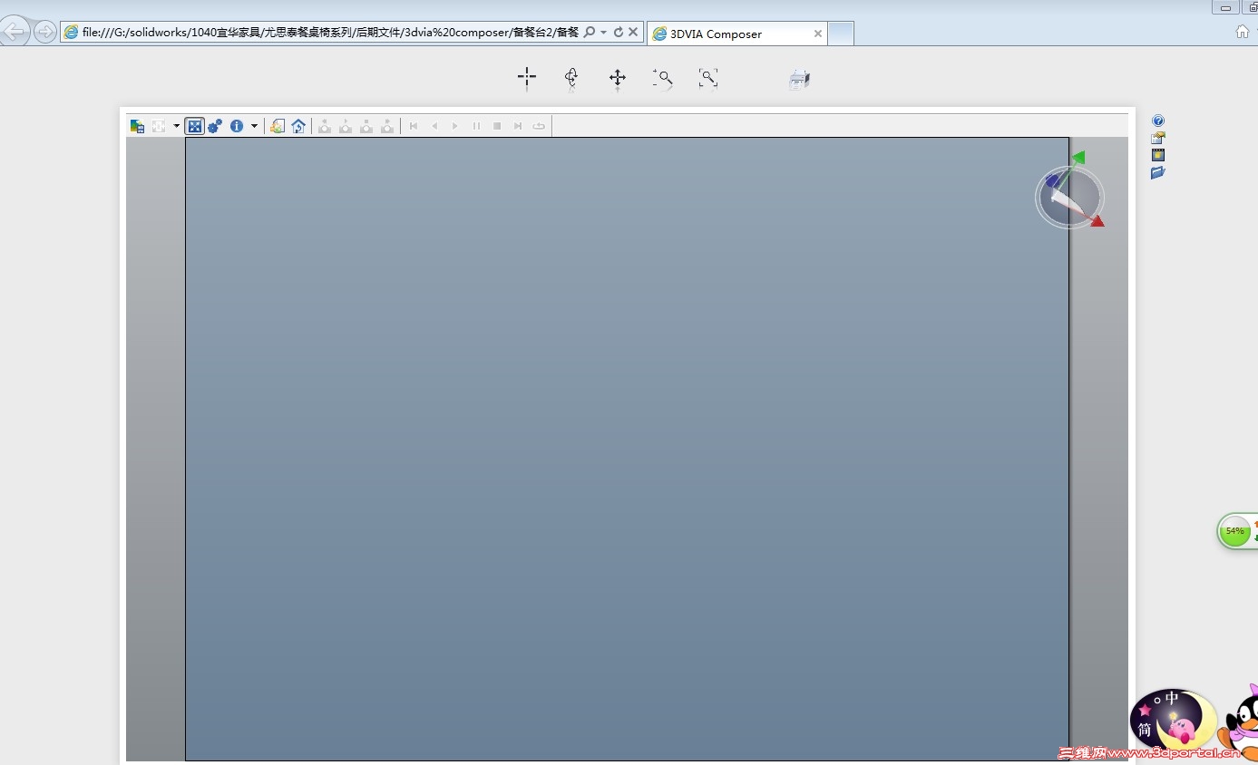Viewport: 1258px width, 765px height.
Task: Click the film frame icon in sidebar
Action: coord(1158,155)
